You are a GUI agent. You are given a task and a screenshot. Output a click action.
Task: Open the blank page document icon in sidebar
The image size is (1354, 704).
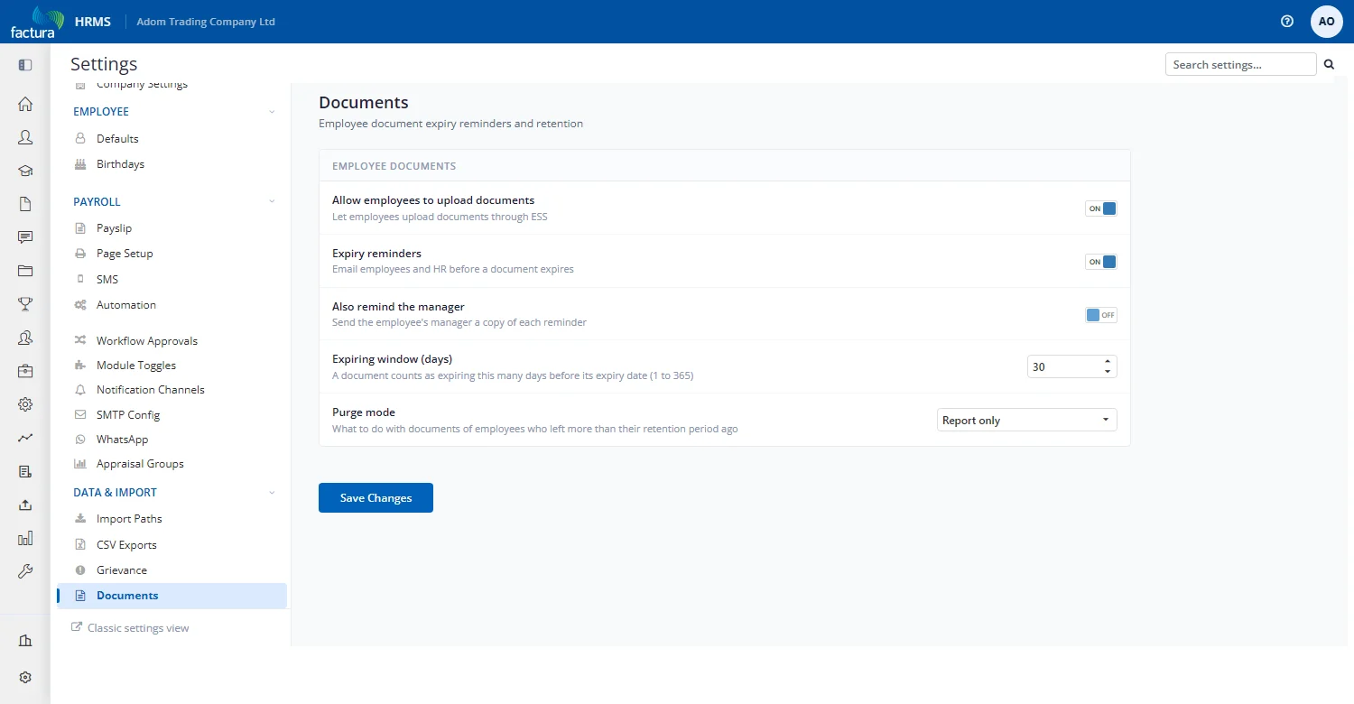(x=25, y=204)
